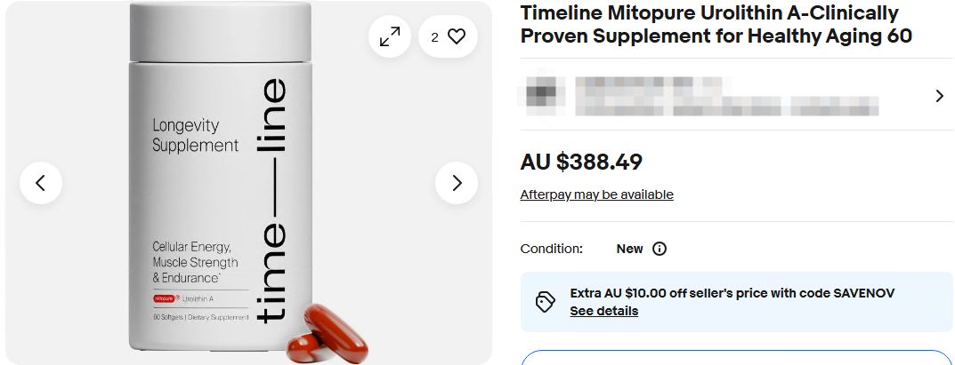Screen dimensions: 955x365
Task: Expand the product image to full view
Action: pyautogui.click(x=390, y=36)
